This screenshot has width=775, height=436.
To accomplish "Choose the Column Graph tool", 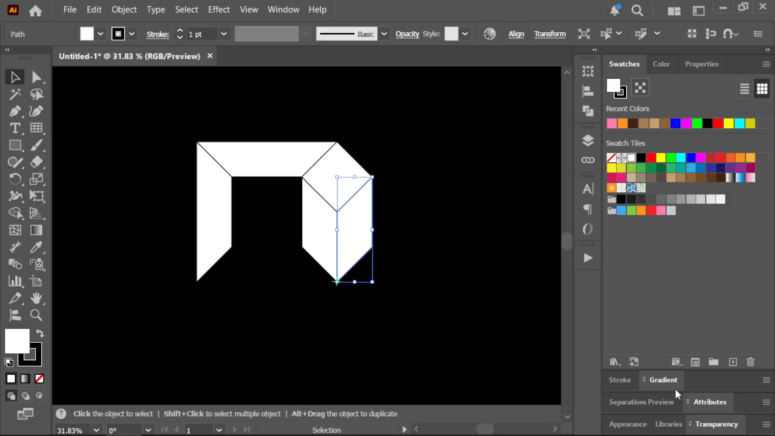I will (15, 281).
